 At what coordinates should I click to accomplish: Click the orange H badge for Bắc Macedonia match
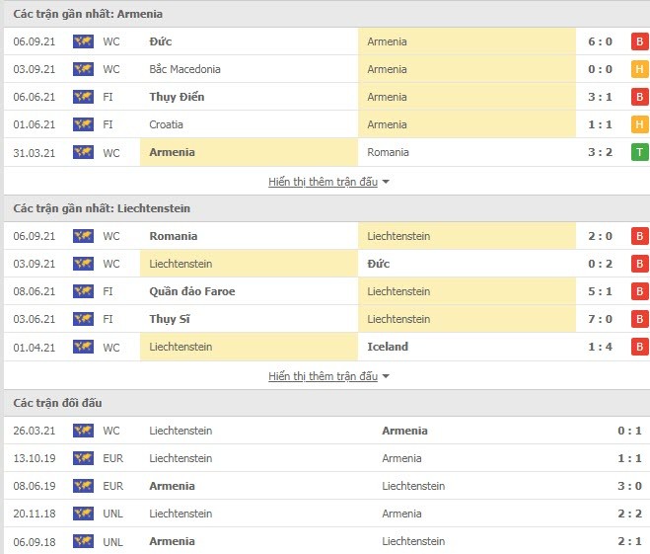click(x=640, y=69)
